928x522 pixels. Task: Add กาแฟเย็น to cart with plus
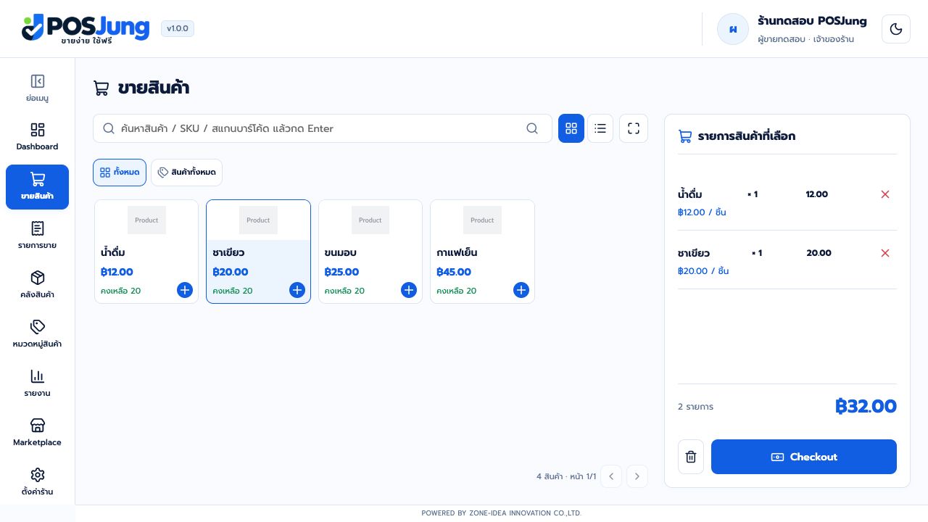[x=521, y=290]
